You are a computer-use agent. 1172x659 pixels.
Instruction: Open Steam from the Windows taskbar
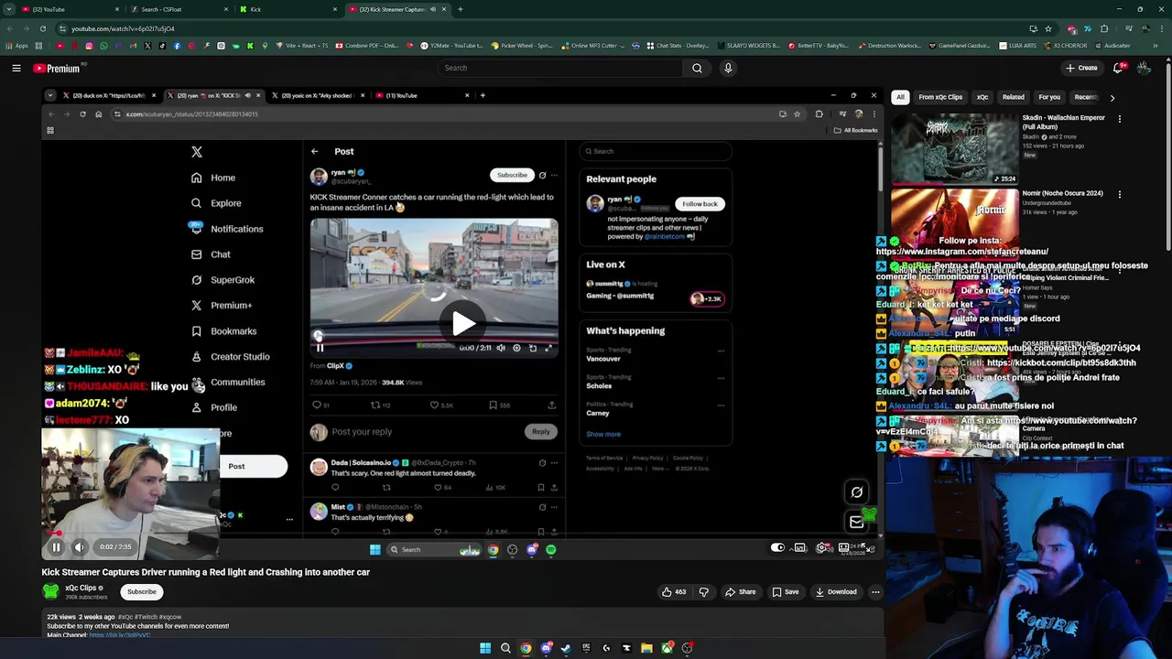click(566, 648)
